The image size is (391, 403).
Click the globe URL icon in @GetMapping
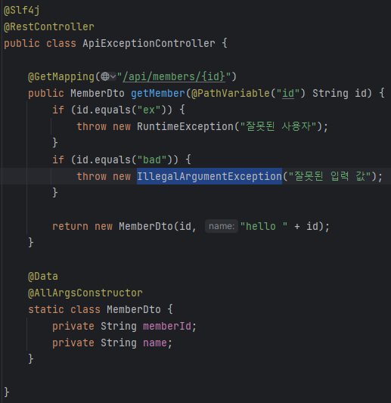(x=105, y=76)
